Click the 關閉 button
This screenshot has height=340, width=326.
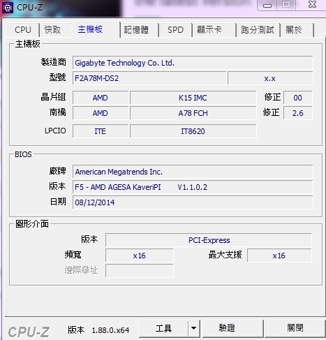coord(295,328)
